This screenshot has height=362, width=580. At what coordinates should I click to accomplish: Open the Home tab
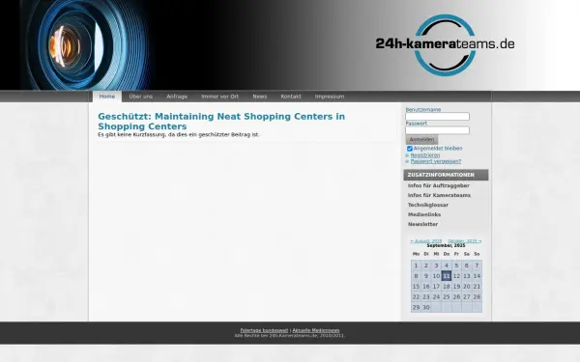point(107,97)
